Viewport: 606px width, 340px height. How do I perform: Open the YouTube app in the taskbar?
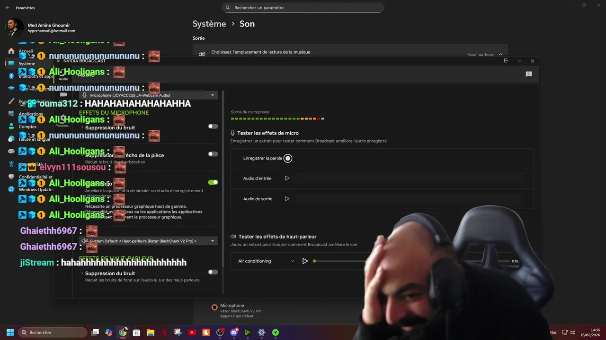(192, 332)
